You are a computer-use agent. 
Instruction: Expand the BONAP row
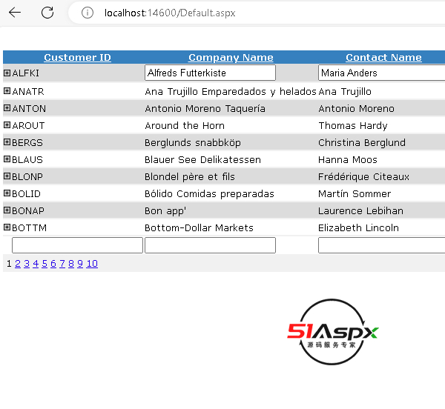(x=7, y=210)
